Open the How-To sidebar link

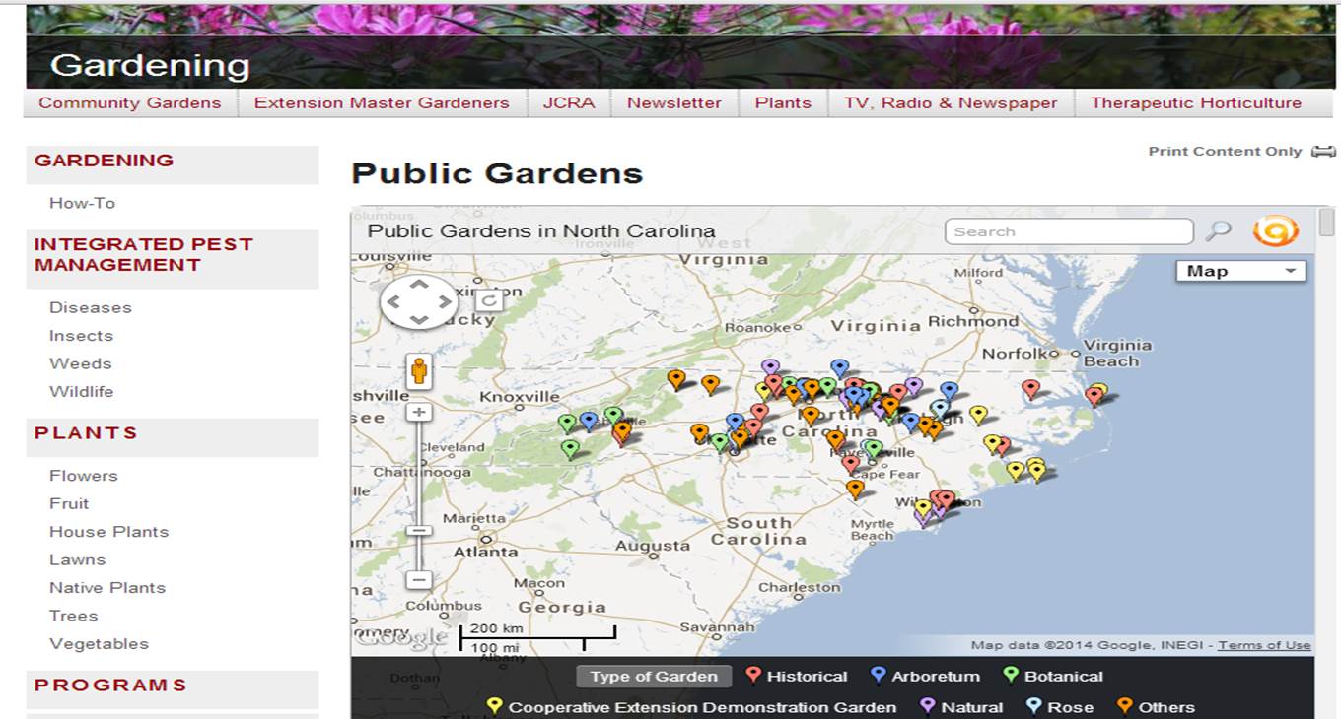[x=82, y=203]
